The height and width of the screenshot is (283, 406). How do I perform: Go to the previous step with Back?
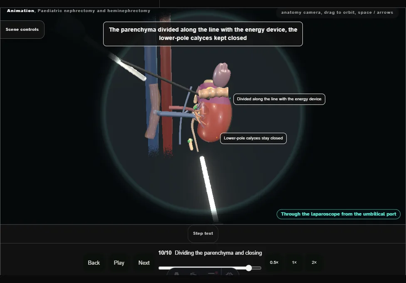[94, 263]
